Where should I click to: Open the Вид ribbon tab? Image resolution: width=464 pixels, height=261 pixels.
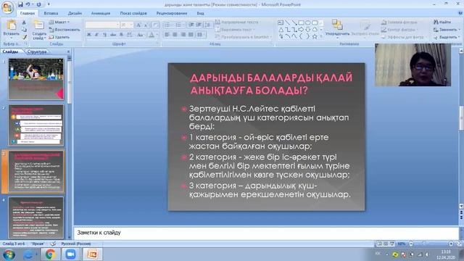click(x=200, y=13)
